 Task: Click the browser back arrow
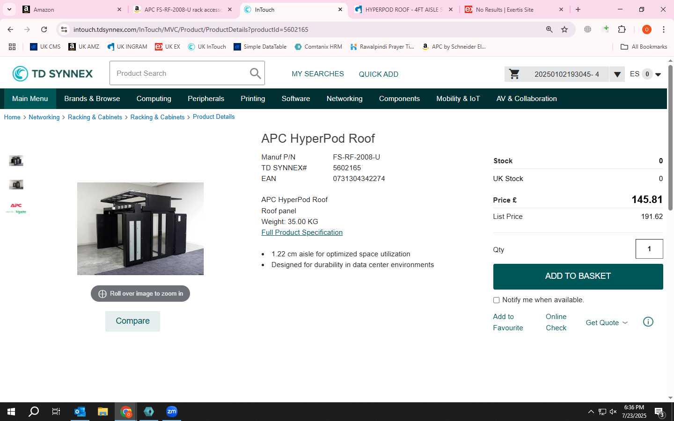coord(10,29)
